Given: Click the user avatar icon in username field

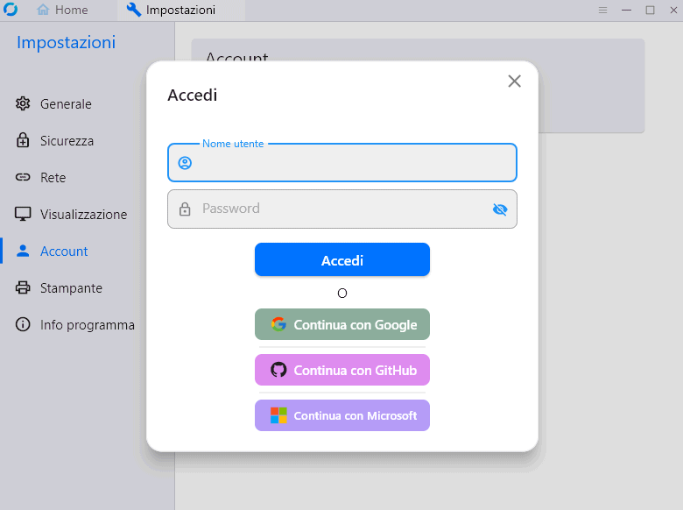Looking at the screenshot, I should coord(185,163).
